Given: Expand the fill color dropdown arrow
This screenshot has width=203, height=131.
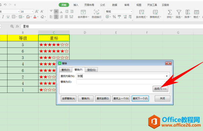Looking at the screenshot, I should pos(31,17).
